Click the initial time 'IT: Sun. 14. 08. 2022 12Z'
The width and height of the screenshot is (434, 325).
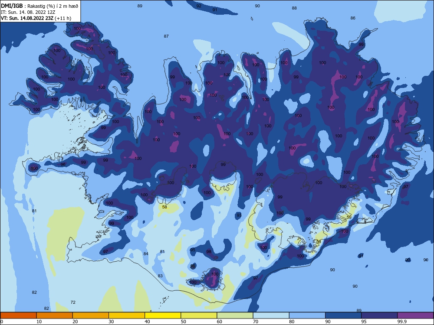click(28, 12)
